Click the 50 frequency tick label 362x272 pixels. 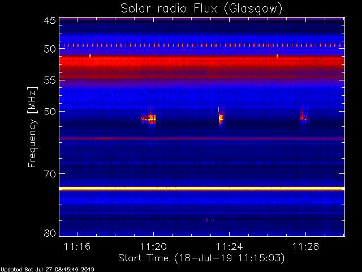pyautogui.click(x=50, y=49)
